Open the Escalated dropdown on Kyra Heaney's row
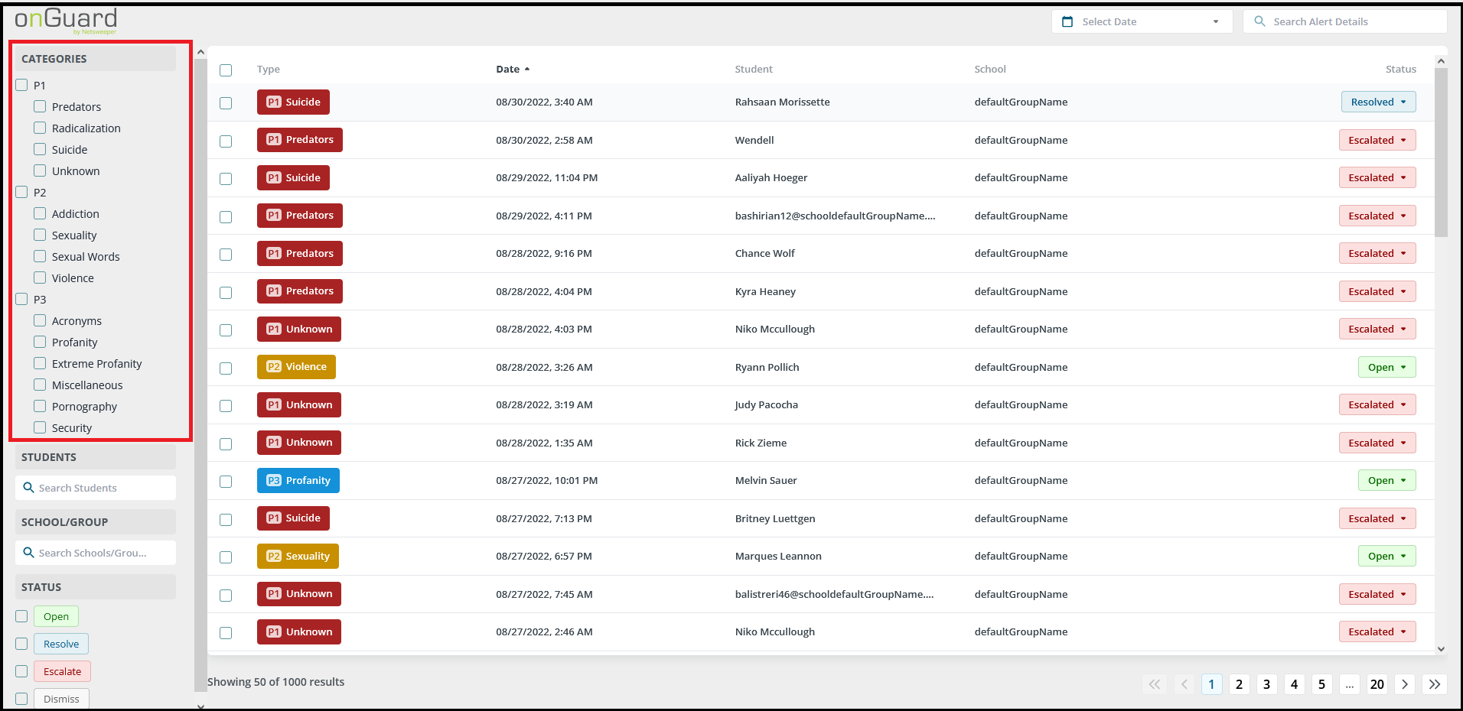 [1377, 291]
